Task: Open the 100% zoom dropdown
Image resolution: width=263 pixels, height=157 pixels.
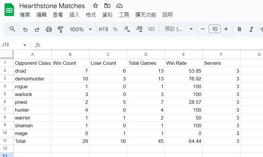Action: (81, 29)
